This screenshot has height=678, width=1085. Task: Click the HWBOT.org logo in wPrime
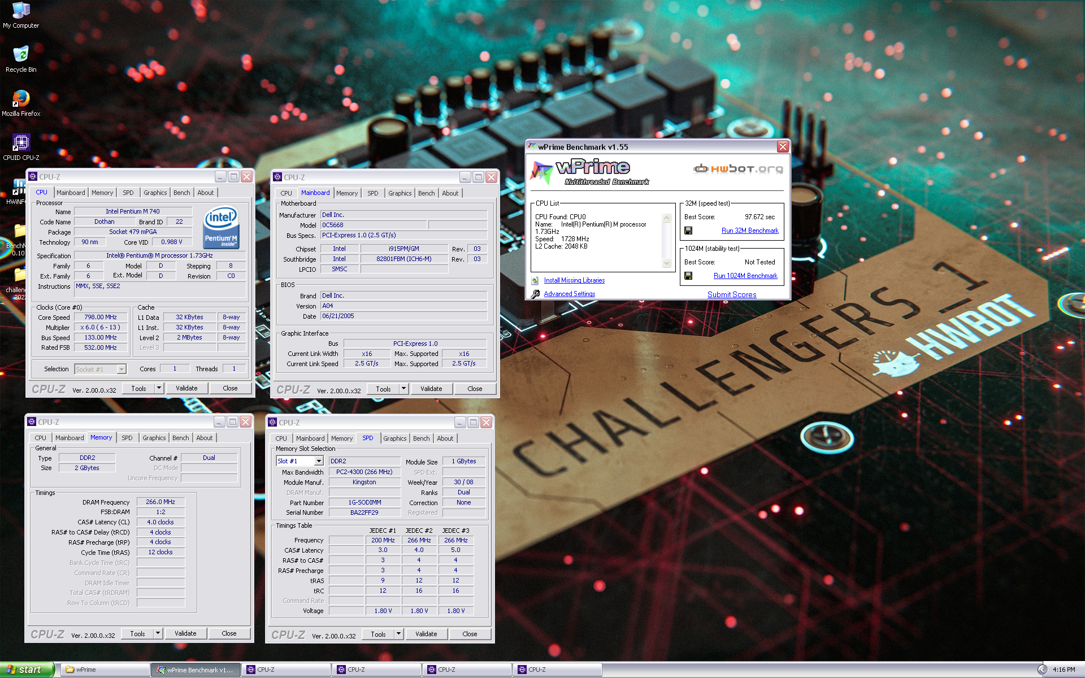[738, 168]
